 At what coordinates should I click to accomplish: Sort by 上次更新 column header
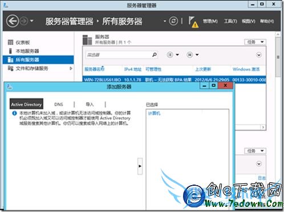pyautogui.click(x=203, y=69)
